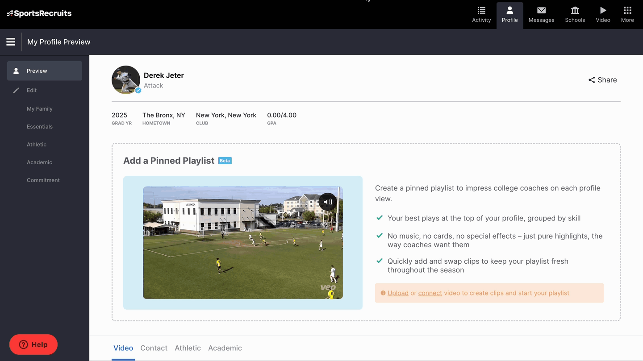
Task: Toggle the hamburger sidebar menu
Action: point(11,42)
